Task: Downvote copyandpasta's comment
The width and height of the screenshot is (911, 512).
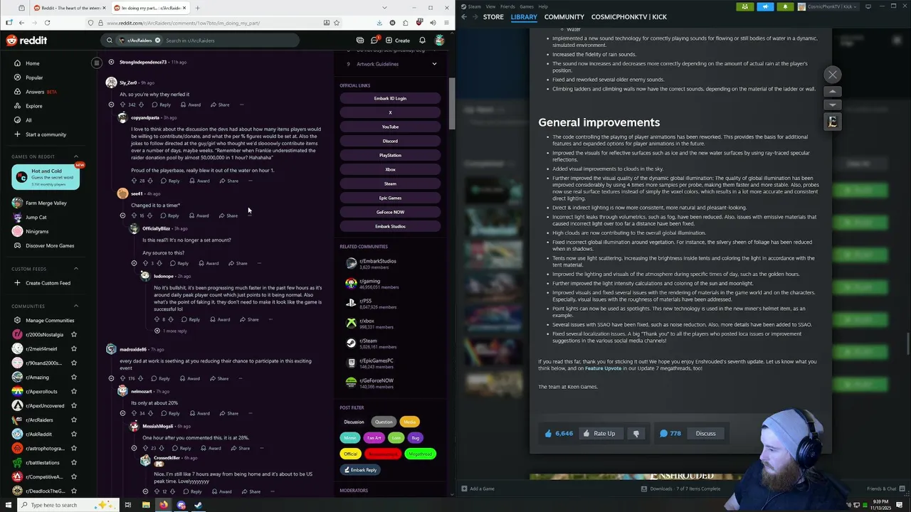Action: click(x=151, y=181)
